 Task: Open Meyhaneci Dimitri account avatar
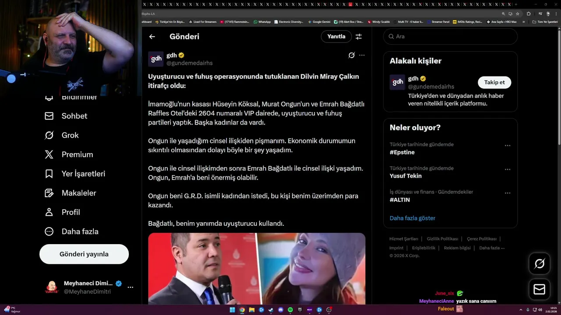tap(52, 287)
